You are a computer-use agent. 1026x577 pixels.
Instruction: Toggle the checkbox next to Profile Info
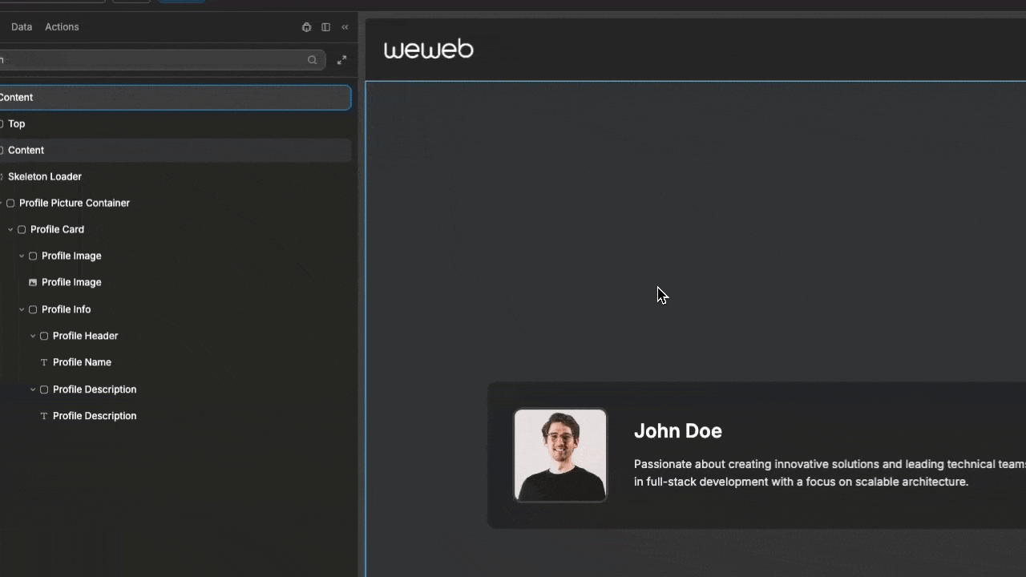coord(33,309)
